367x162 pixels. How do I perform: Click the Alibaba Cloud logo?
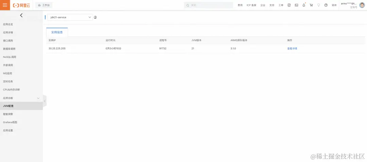click(x=21, y=5)
